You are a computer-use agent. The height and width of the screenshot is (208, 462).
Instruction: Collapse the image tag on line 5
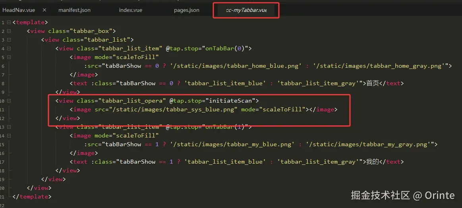[9, 57]
